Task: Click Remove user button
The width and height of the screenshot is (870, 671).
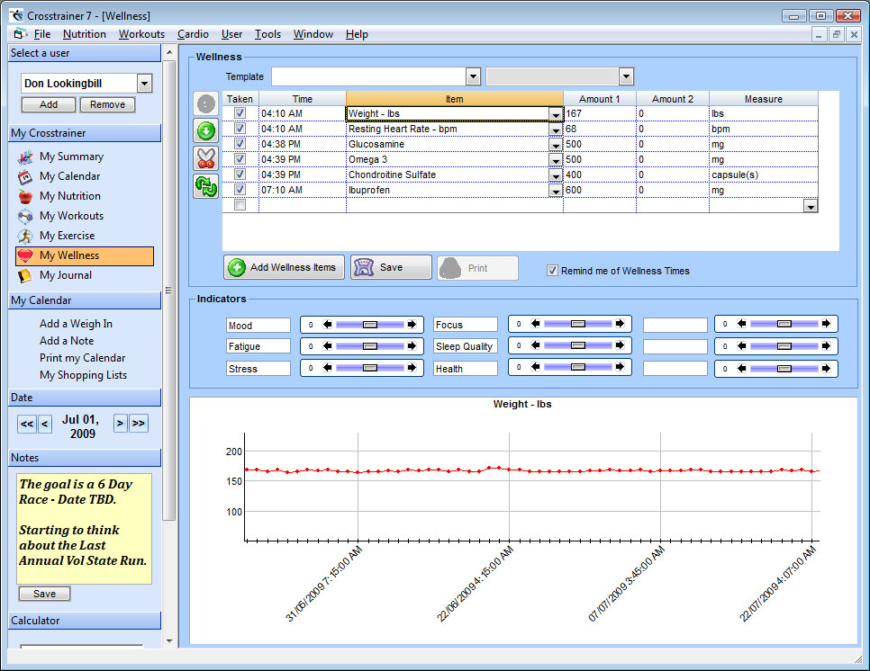Action: point(108,104)
